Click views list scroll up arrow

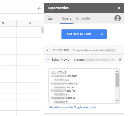click(x=117, y=71)
